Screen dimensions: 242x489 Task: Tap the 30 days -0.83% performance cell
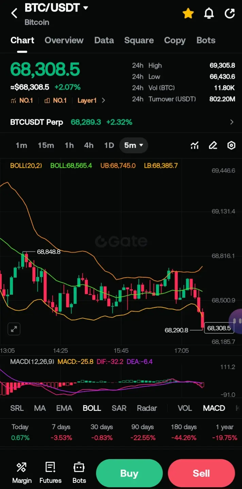[x=101, y=432]
